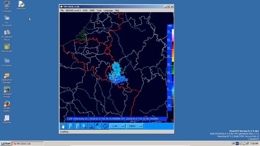
Task: Click the terrain map layer tool icon
Action: (91, 126)
